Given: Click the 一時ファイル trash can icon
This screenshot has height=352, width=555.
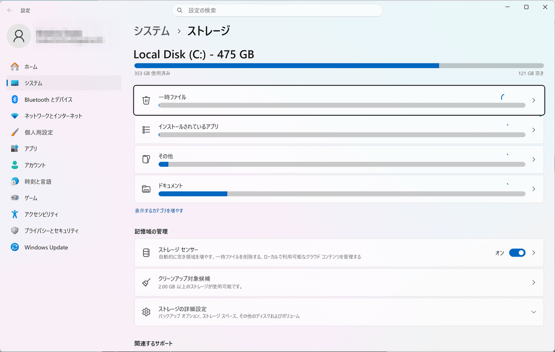Looking at the screenshot, I should 146,101.
